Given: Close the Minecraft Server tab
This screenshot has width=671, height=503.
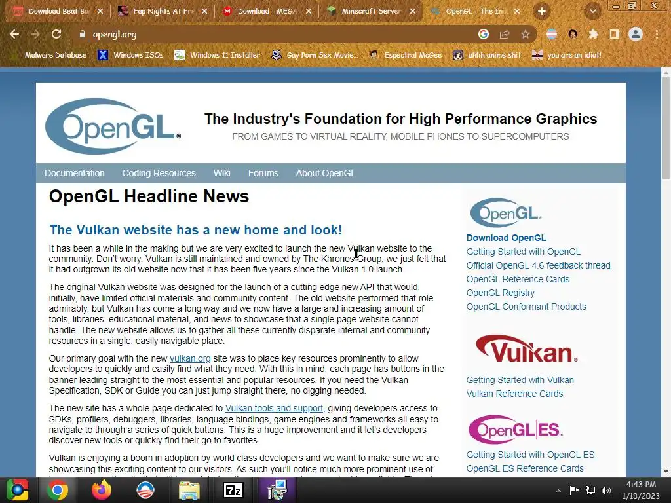Looking at the screenshot, I should [x=413, y=12].
